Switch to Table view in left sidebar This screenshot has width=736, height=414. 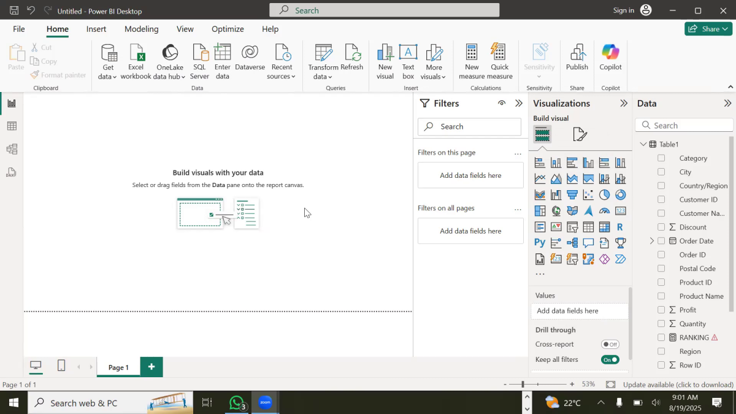tap(11, 126)
